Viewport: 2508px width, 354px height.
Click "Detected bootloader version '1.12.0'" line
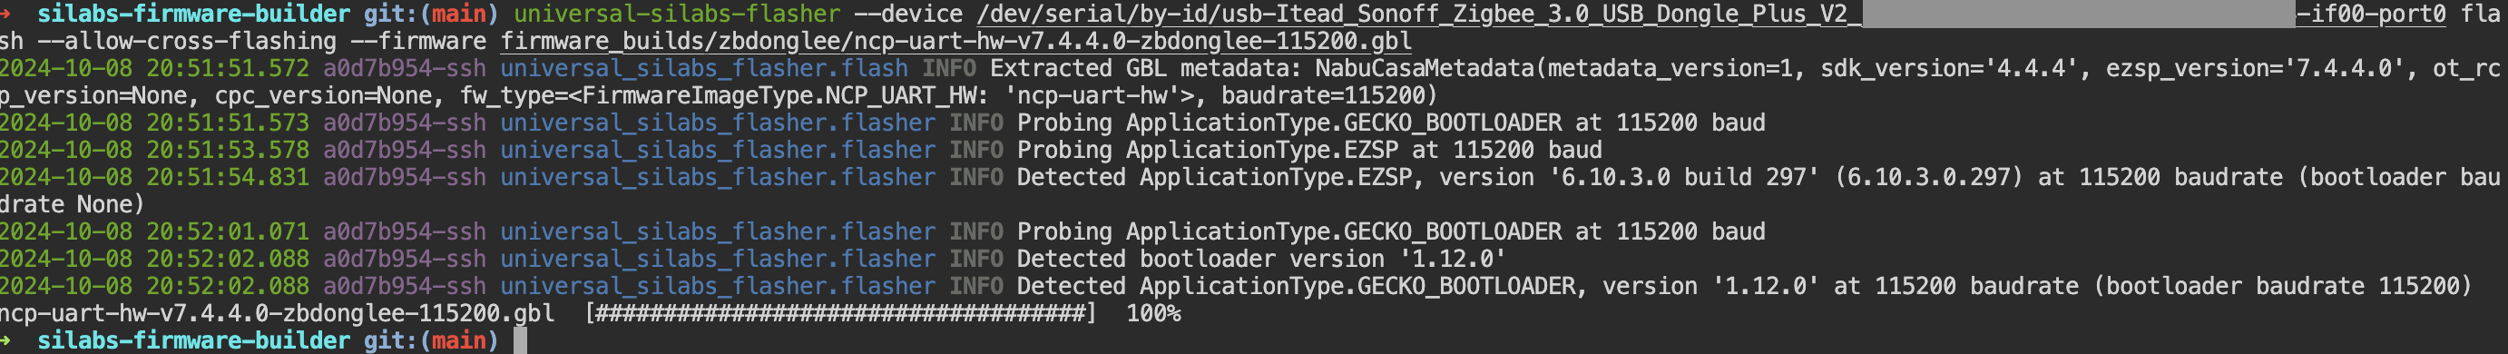click(1261, 260)
